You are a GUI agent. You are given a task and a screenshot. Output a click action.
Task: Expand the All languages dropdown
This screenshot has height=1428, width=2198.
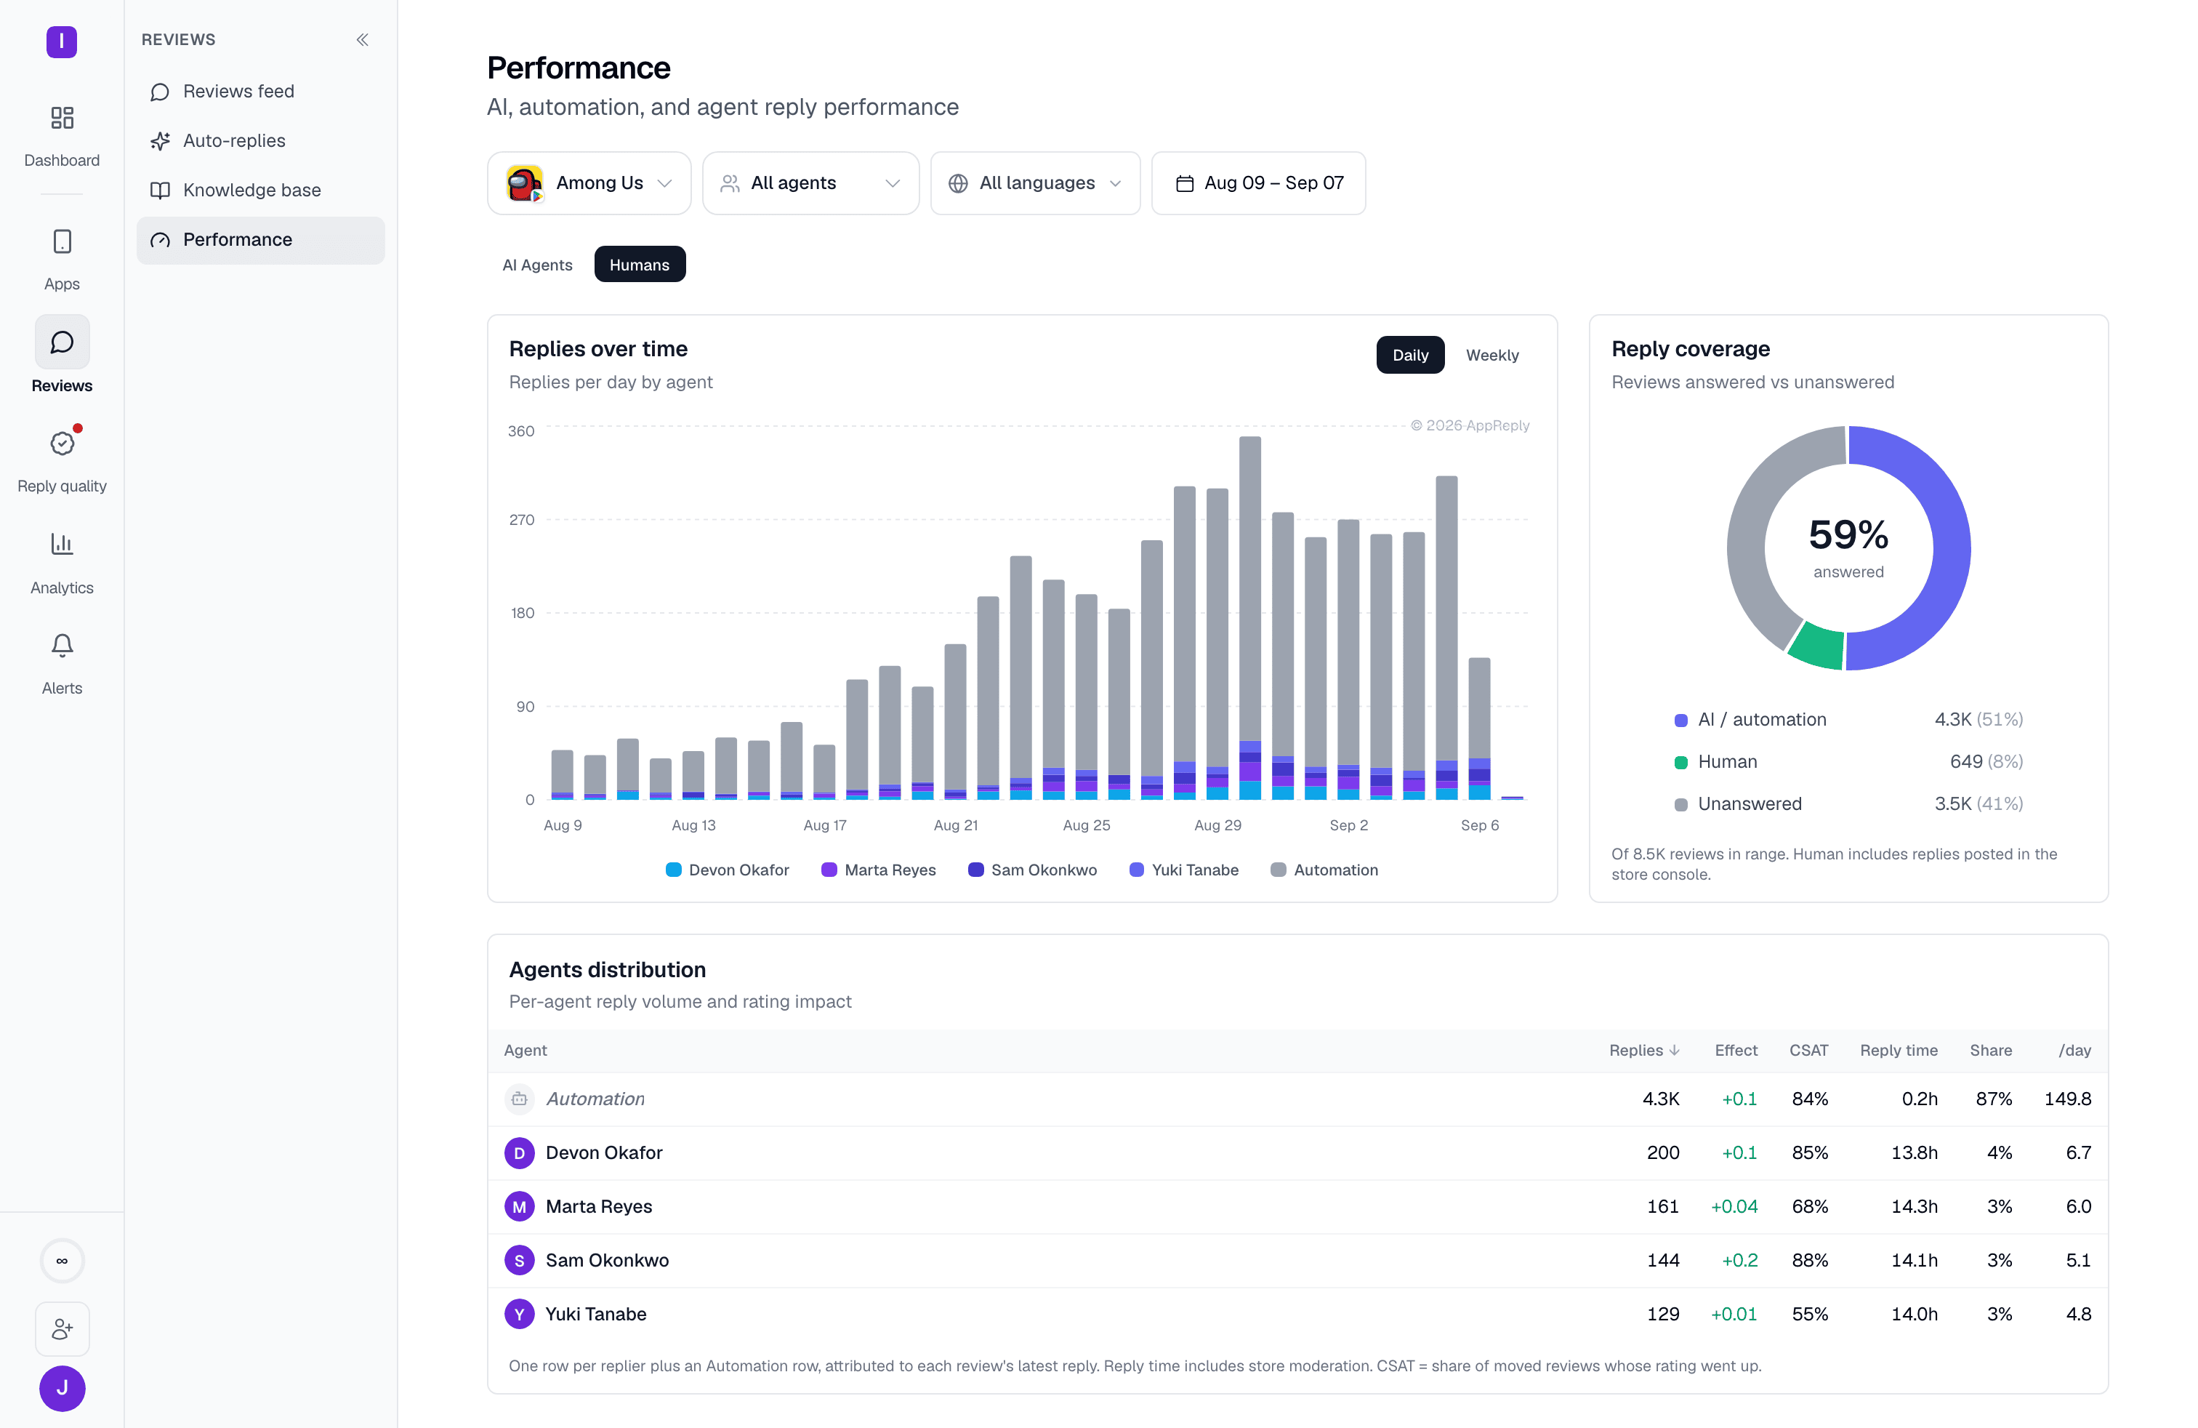coord(1035,184)
